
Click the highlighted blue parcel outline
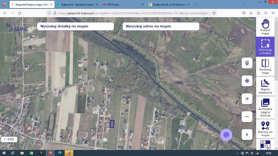click(x=112, y=124)
